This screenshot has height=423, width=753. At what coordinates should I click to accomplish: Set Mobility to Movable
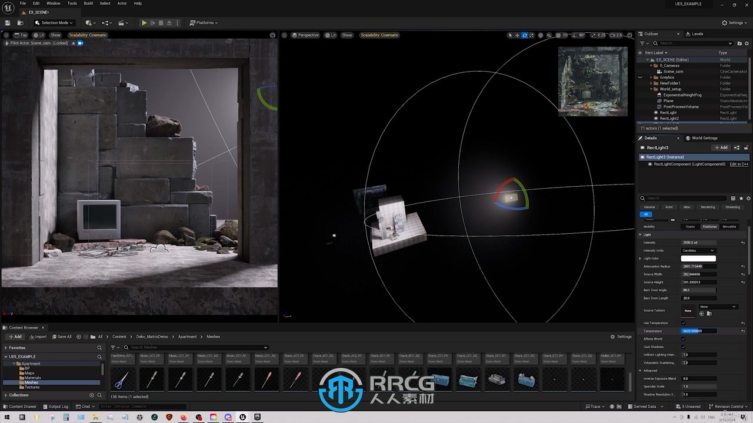coord(729,227)
